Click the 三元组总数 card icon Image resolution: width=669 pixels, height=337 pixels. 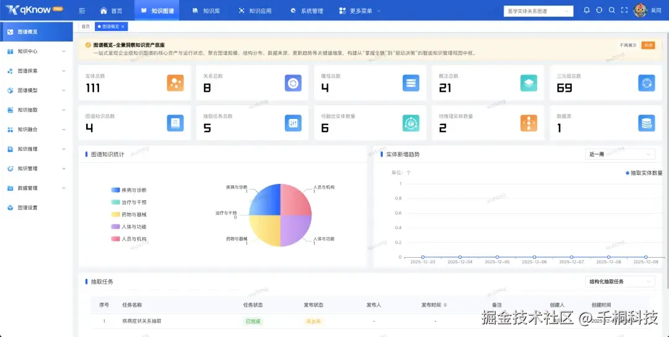pos(646,83)
